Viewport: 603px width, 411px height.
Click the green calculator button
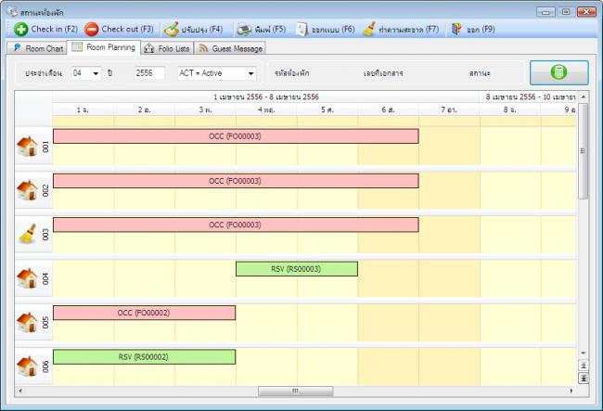(x=559, y=72)
